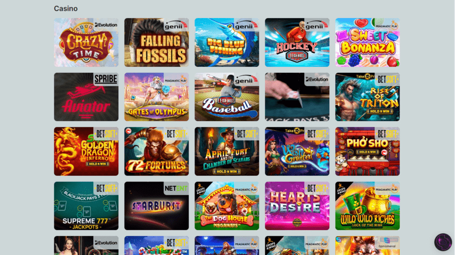The height and width of the screenshot is (255, 455).
Task: Click the round purple chat widget icon
Action: coord(443,242)
